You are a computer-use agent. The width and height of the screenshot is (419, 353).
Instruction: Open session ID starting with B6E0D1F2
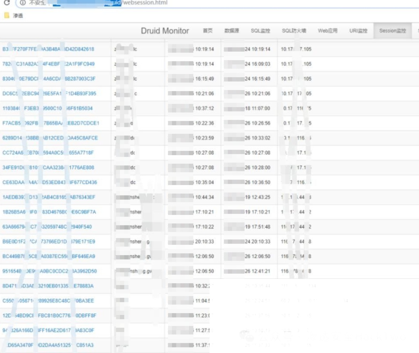click(49, 242)
